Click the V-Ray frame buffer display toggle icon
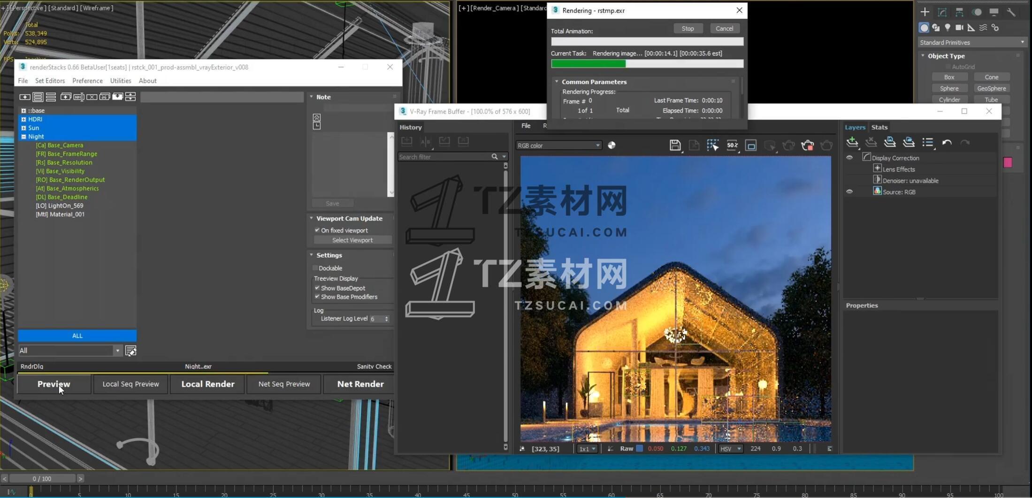This screenshot has height=498, width=1032. pos(751,146)
